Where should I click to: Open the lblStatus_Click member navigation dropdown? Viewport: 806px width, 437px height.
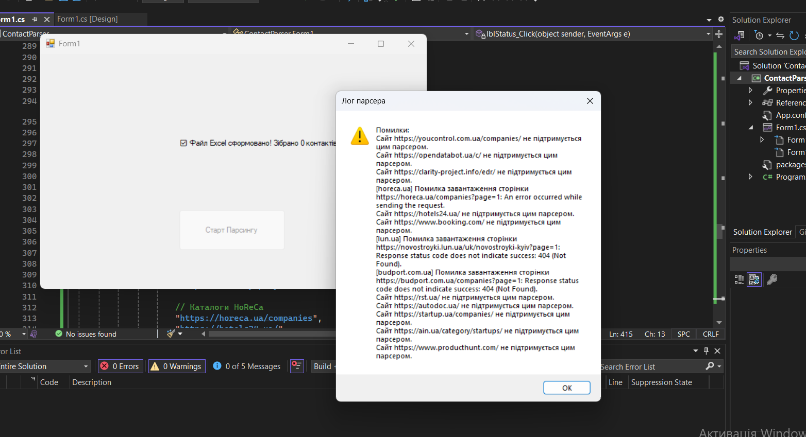click(x=708, y=34)
